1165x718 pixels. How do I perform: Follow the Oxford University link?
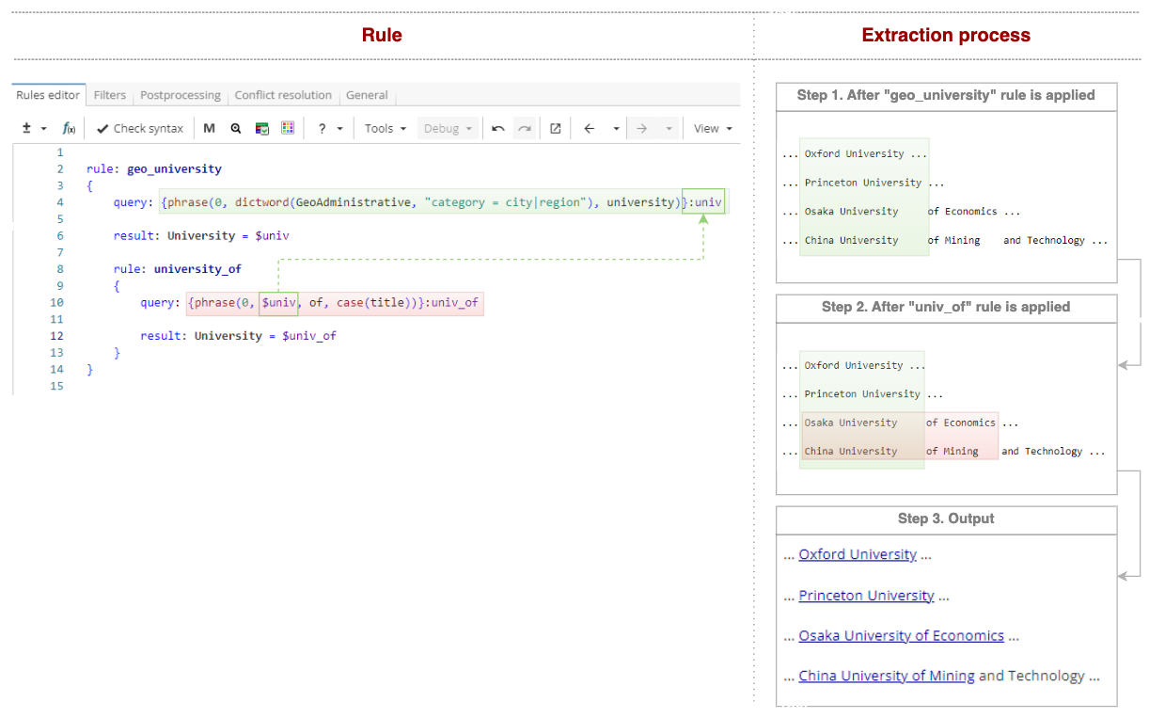[x=858, y=554]
